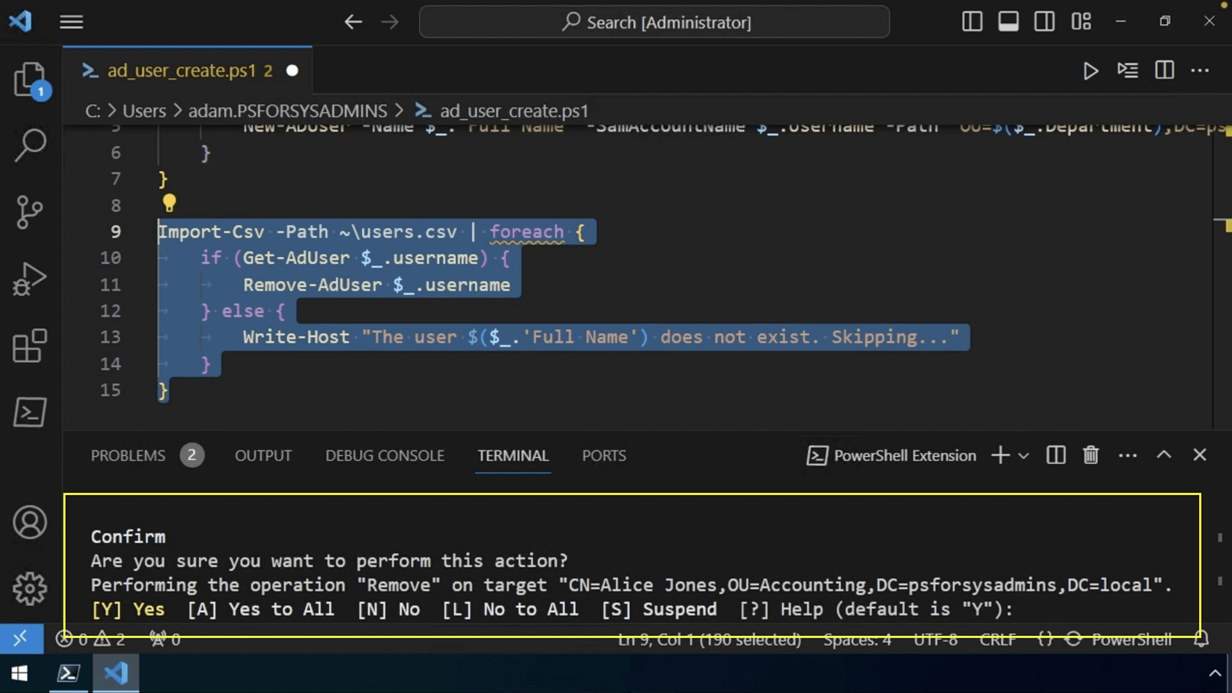Open editor More Actions menu
The height and width of the screenshot is (693, 1232).
coord(1200,70)
